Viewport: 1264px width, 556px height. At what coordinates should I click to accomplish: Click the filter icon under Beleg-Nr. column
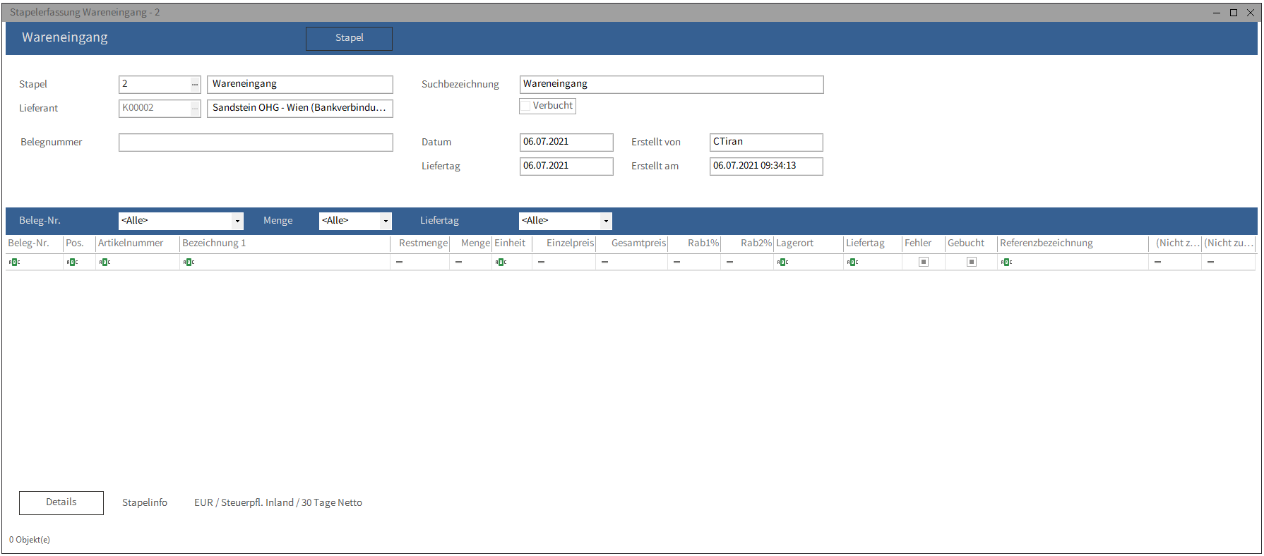14,262
